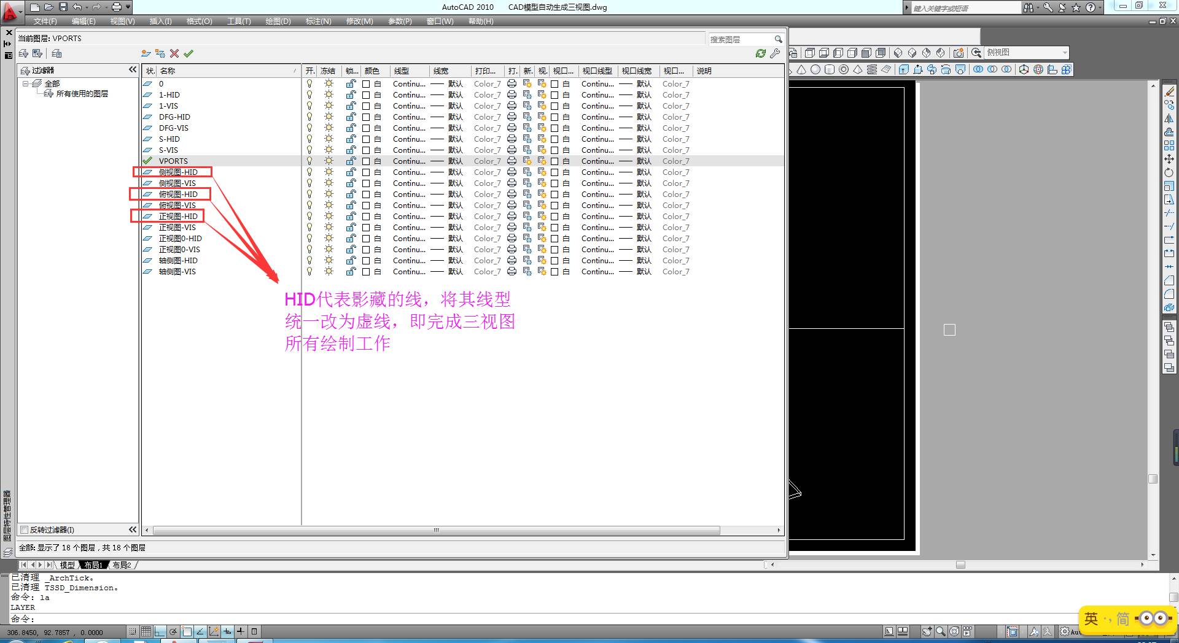Toggle freeze sun icon for layer 轴侧图-HID
The width and height of the screenshot is (1179, 643).
pyautogui.click(x=329, y=261)
